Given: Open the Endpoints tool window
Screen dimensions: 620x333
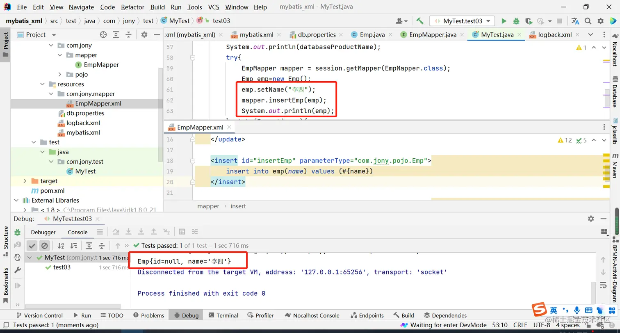Looking at the screenshot, I should (x=367, y=315).
